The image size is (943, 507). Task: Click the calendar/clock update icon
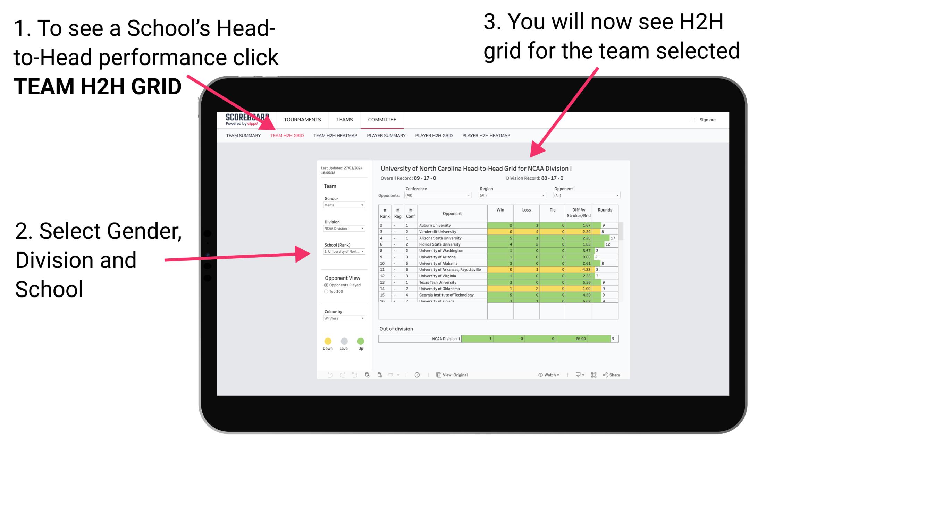coord(418,375)
